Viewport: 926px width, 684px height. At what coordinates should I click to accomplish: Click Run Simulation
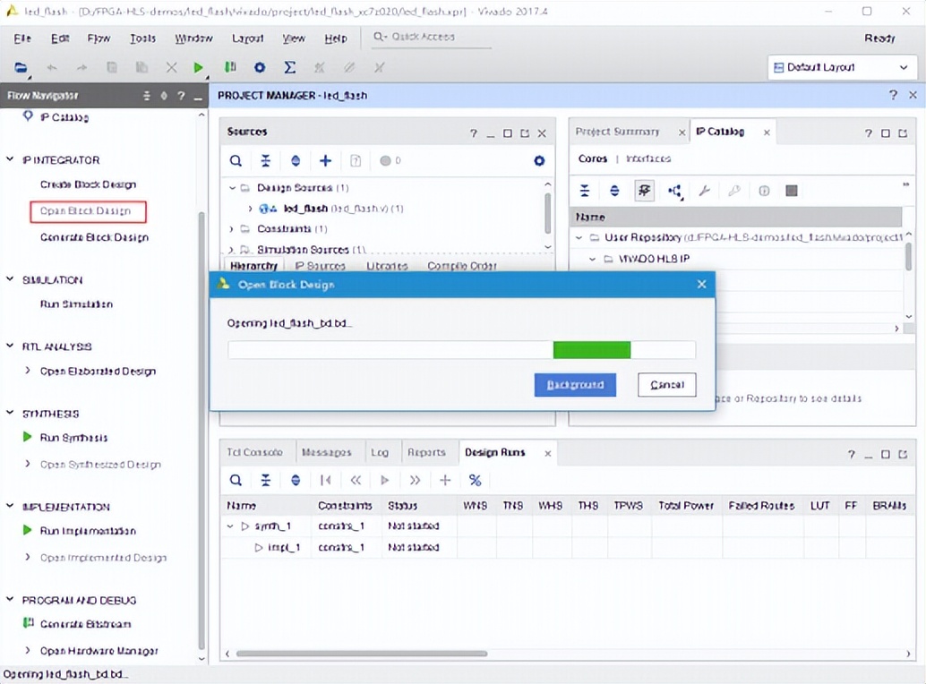[x=76, y=304]
